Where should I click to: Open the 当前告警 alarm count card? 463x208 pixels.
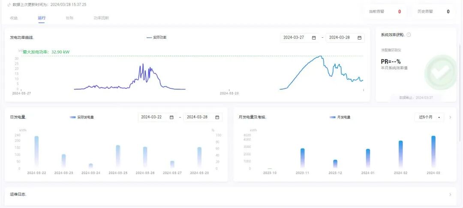tap(385, 12)
